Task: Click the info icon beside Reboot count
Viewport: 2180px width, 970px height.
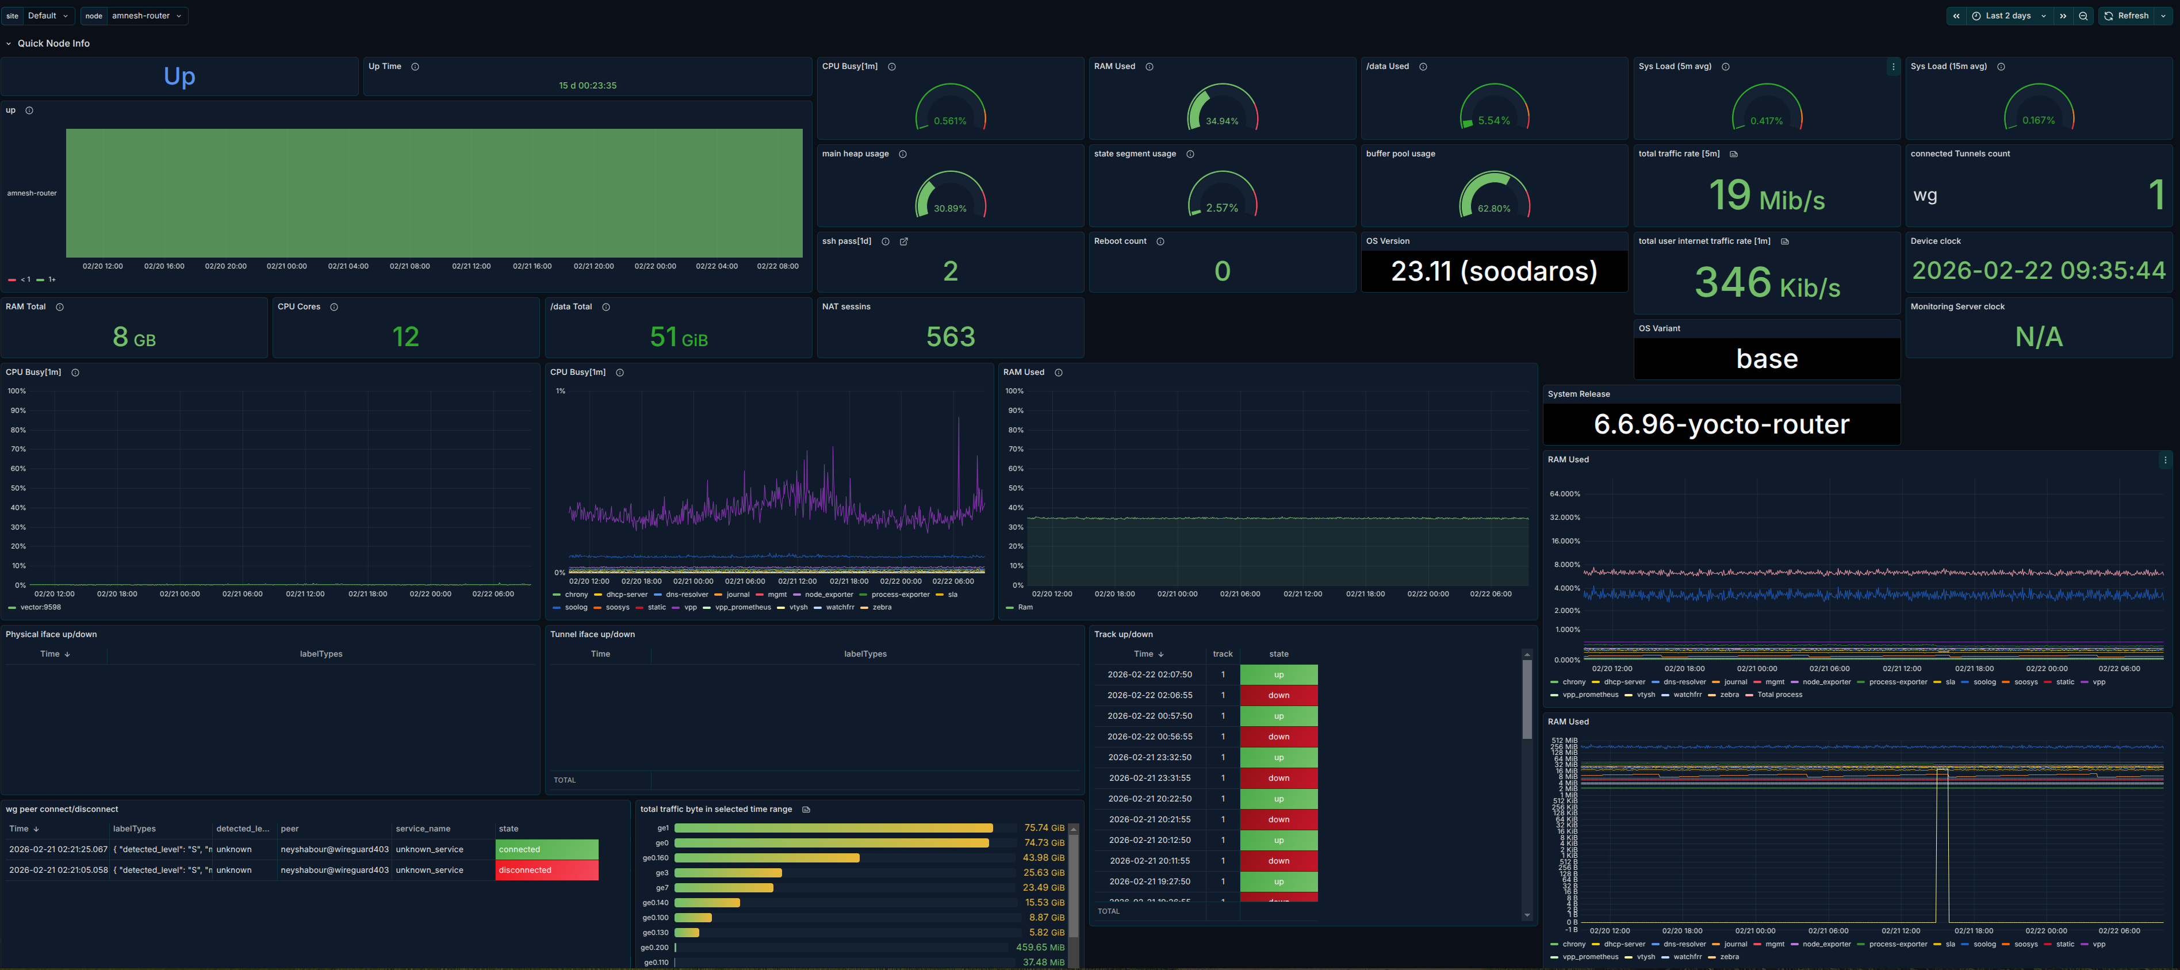Action: pyautogui.click(x=1160, y=241)
